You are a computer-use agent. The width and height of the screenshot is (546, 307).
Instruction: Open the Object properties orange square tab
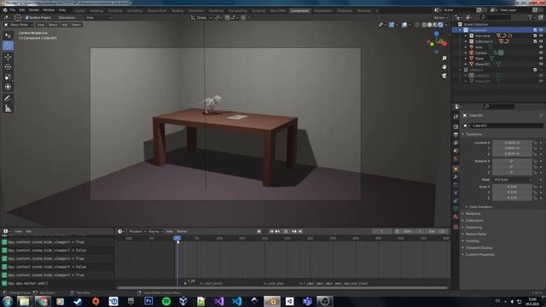[456, 169]
